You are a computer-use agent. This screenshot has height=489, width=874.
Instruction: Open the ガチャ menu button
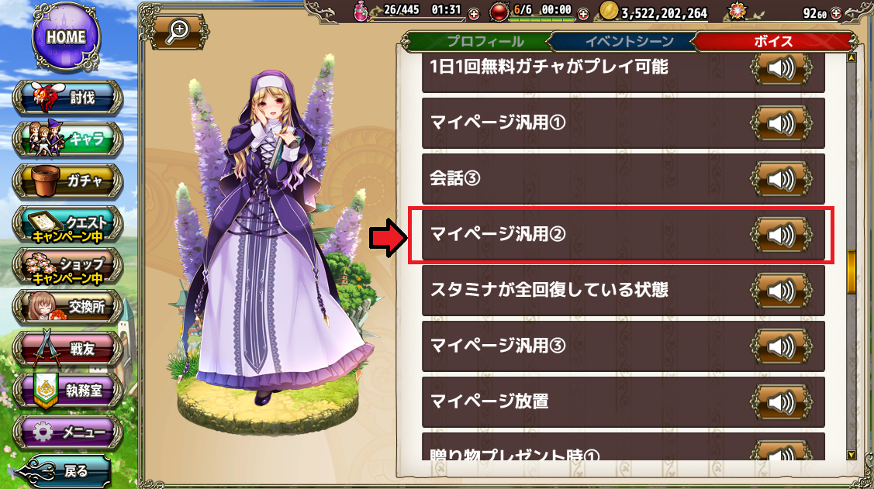(x=67, y=181)
